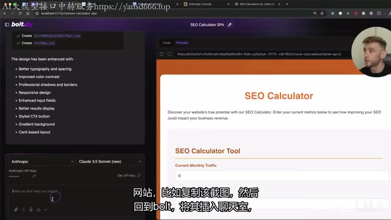Open the provider dropdown showing Anthropic
391x220 pixels.
click(x=42, y=161)
